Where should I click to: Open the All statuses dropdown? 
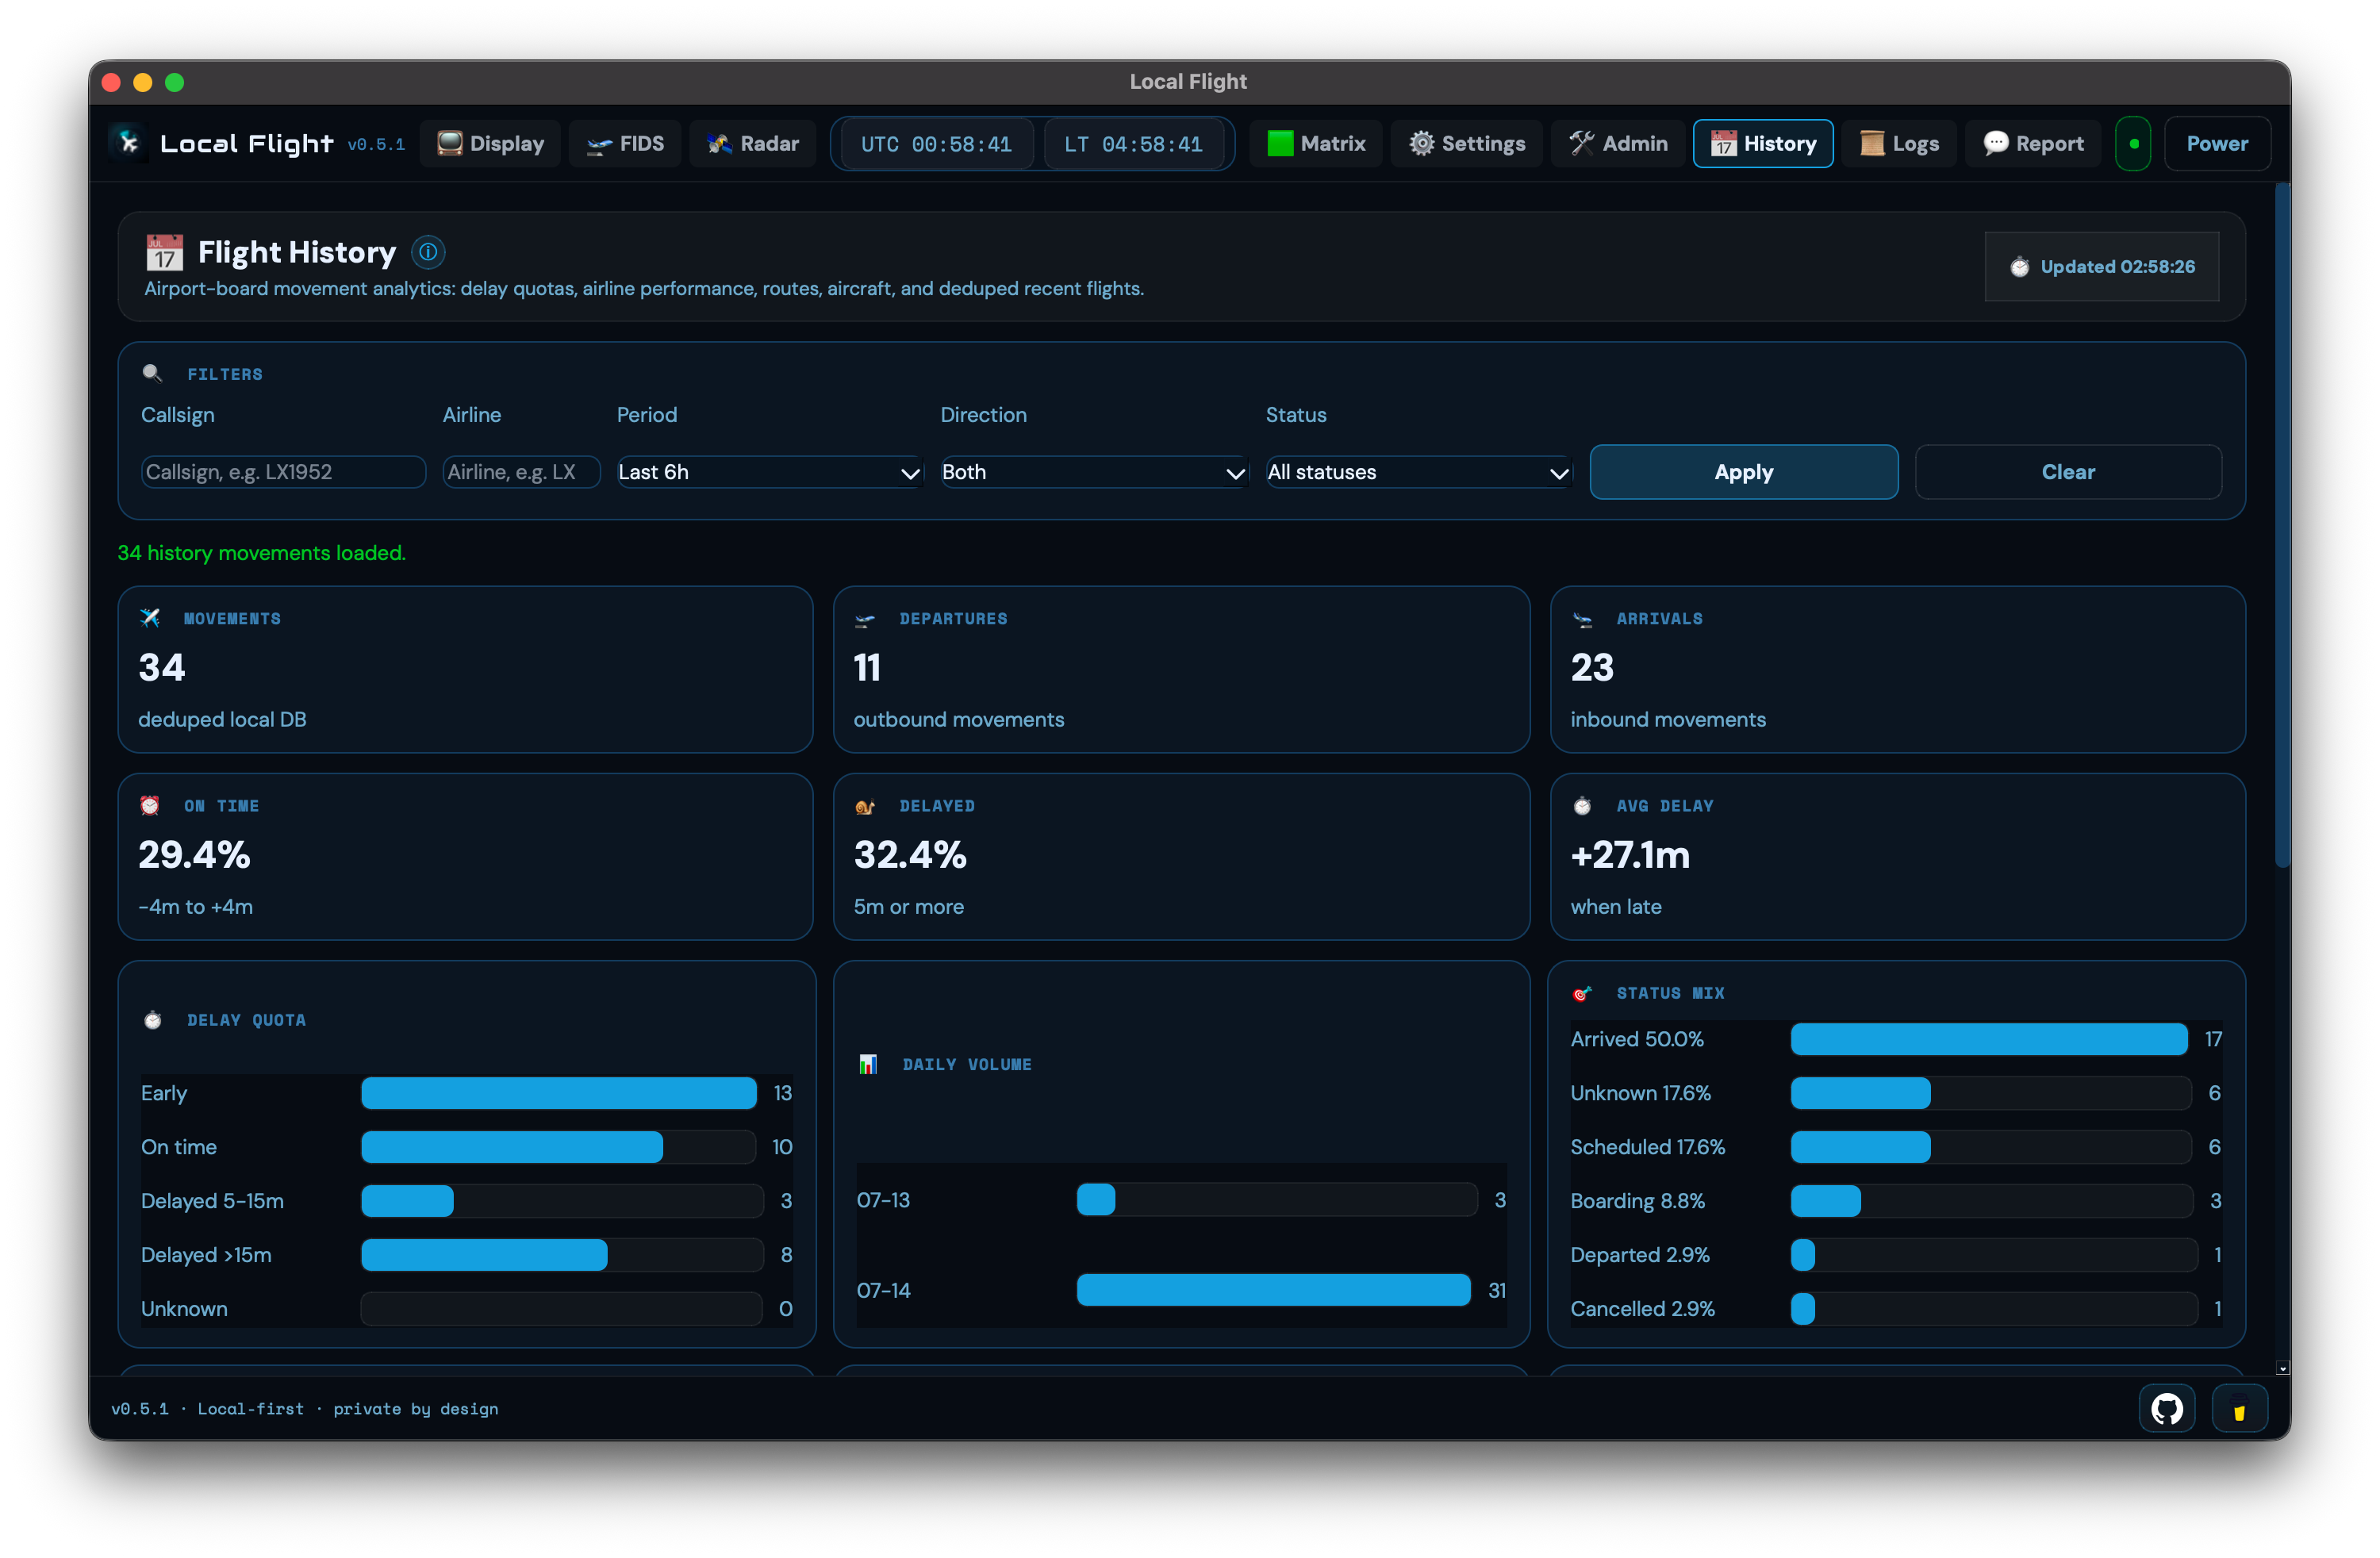click(x=1418, y=472)
